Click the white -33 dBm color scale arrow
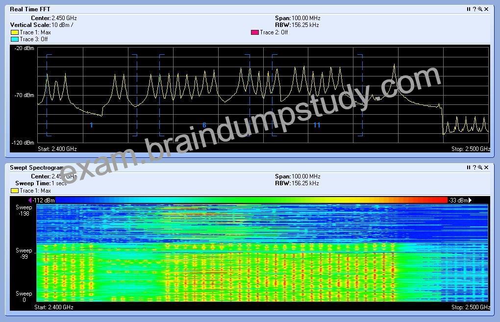 (x=470, y=200)
